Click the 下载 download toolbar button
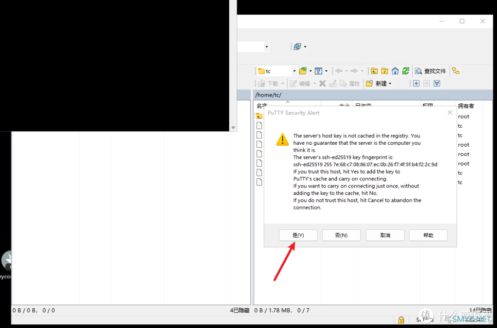This screenshot has height=328, width=497. click(268, 84)
